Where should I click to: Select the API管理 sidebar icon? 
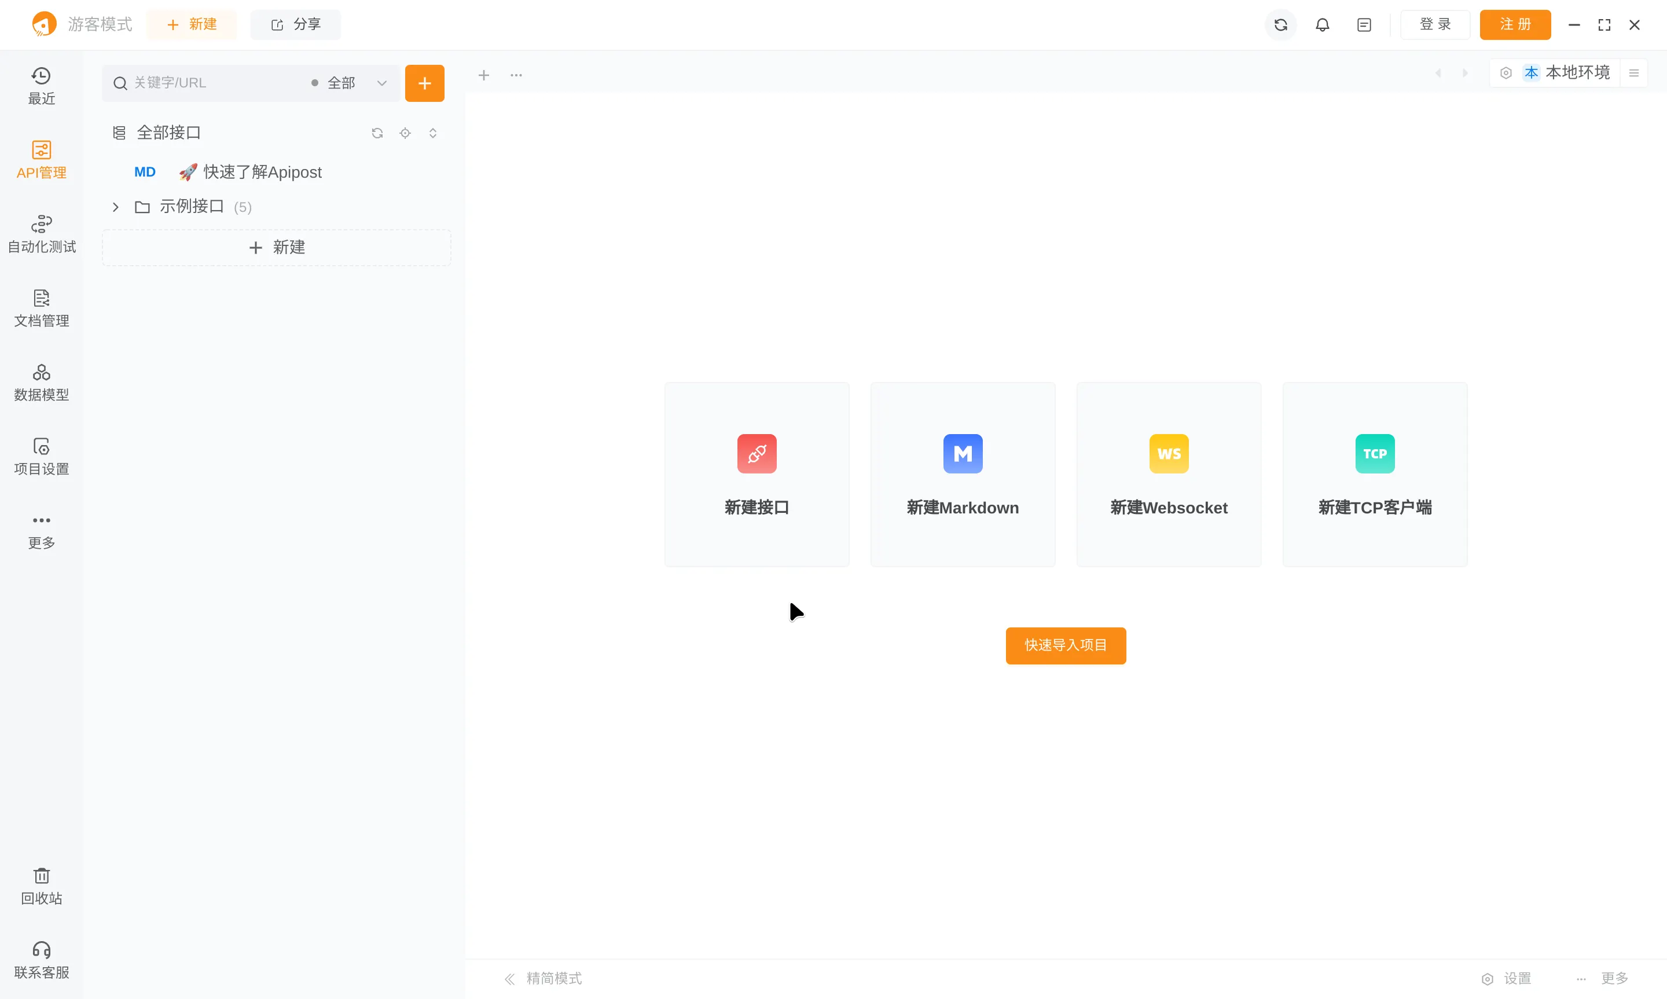41,160
